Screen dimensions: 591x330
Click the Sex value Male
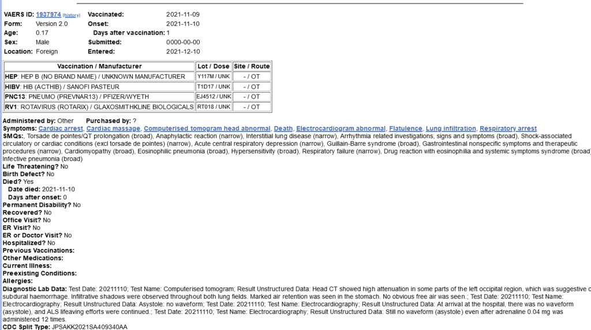42,42
